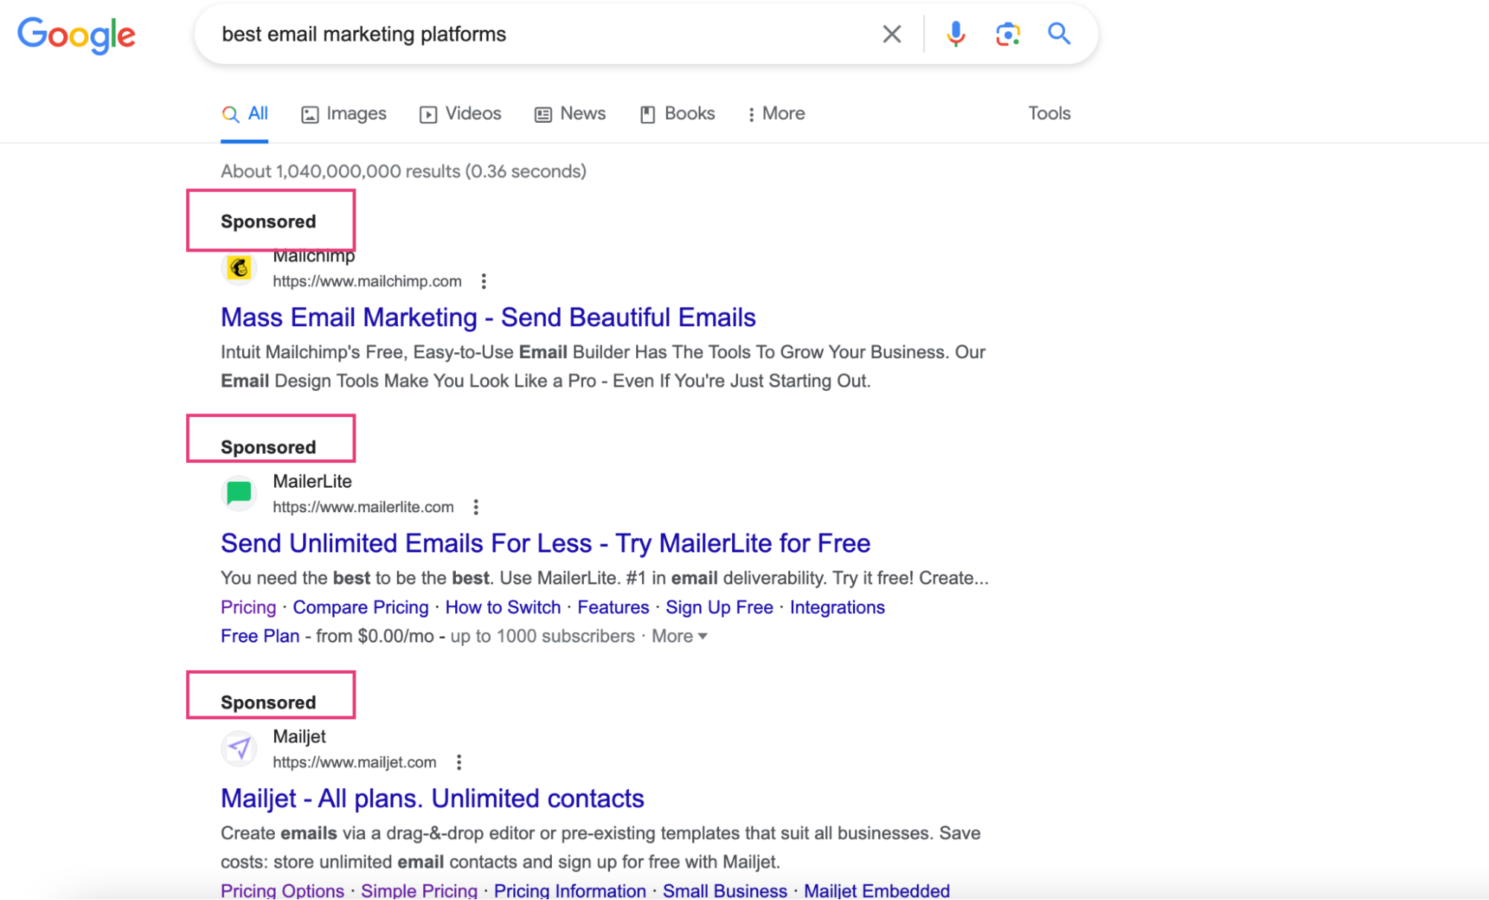
Task: Click the 'About 1,040,000,000 results' stats text
Action: pyautogui.click(x=403, y=171)
